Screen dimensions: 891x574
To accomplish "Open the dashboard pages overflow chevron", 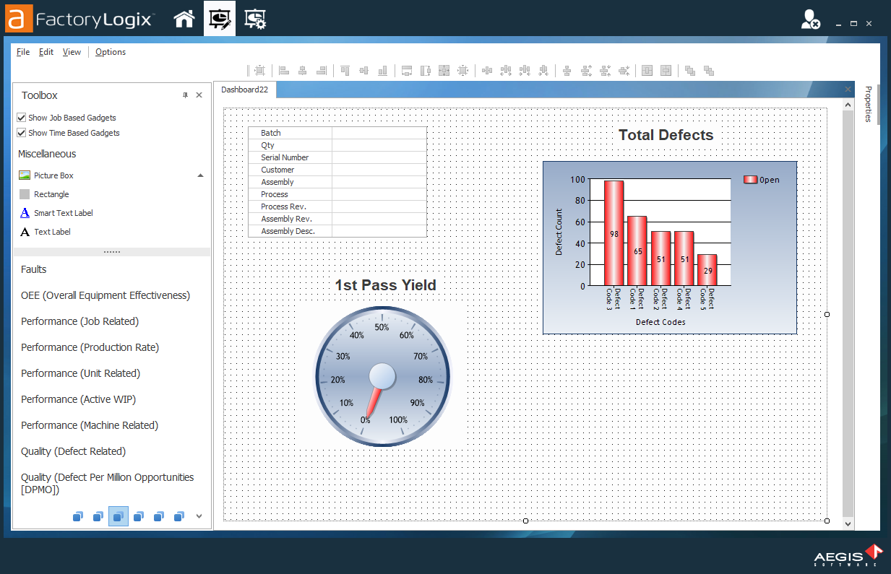I will coord(198,516).
